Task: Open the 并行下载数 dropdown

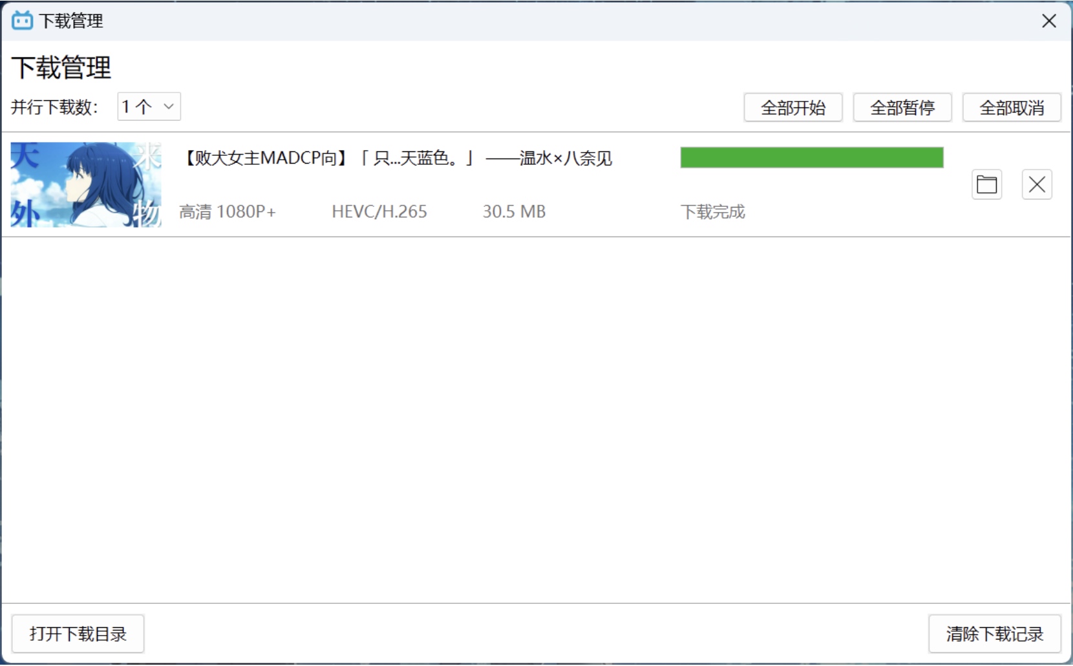Action: (x=149, y=107)
